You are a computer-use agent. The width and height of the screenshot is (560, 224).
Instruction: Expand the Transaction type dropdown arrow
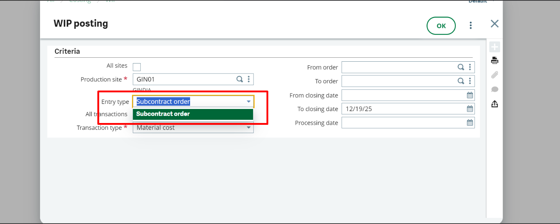248,128
